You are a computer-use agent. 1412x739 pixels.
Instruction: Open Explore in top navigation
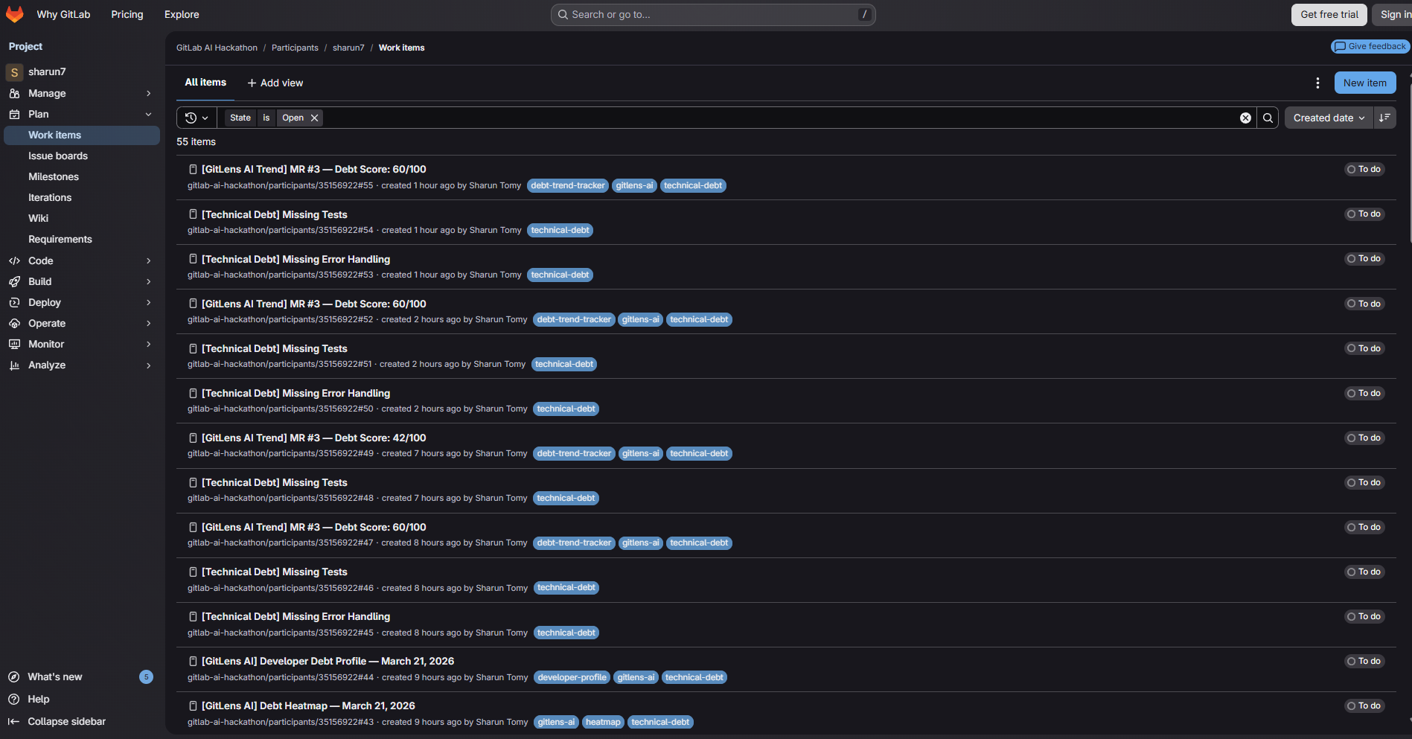click(x=182, y=14)
